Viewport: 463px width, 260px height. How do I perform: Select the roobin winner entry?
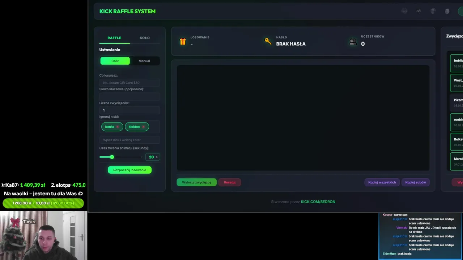456,122
